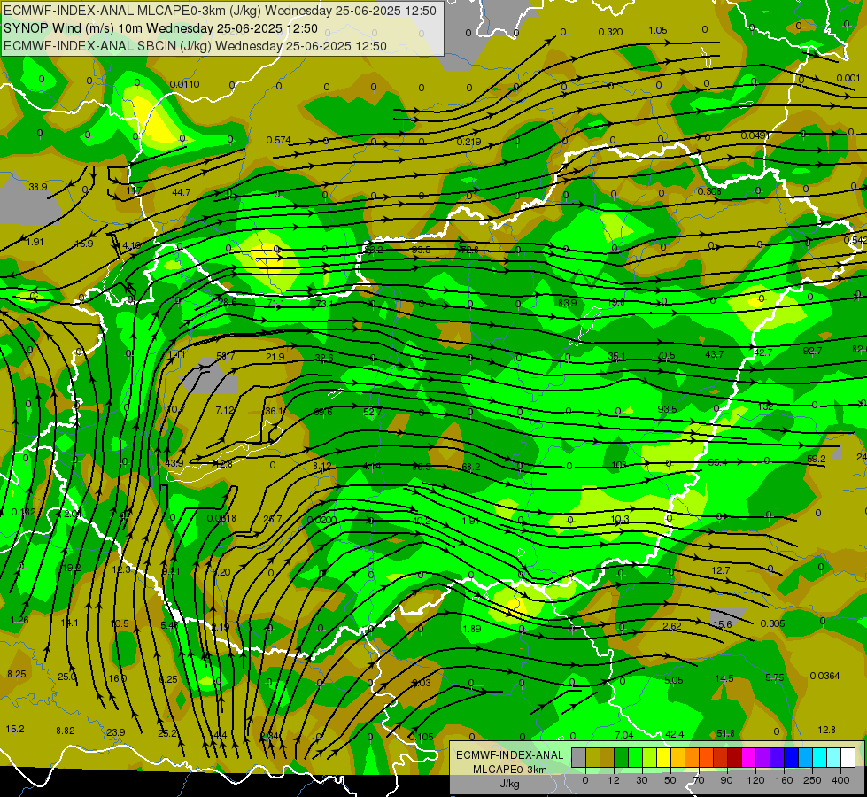Click the 40.2 map value
The height and width of the screenshot is (797, 867).
[422, 521]
